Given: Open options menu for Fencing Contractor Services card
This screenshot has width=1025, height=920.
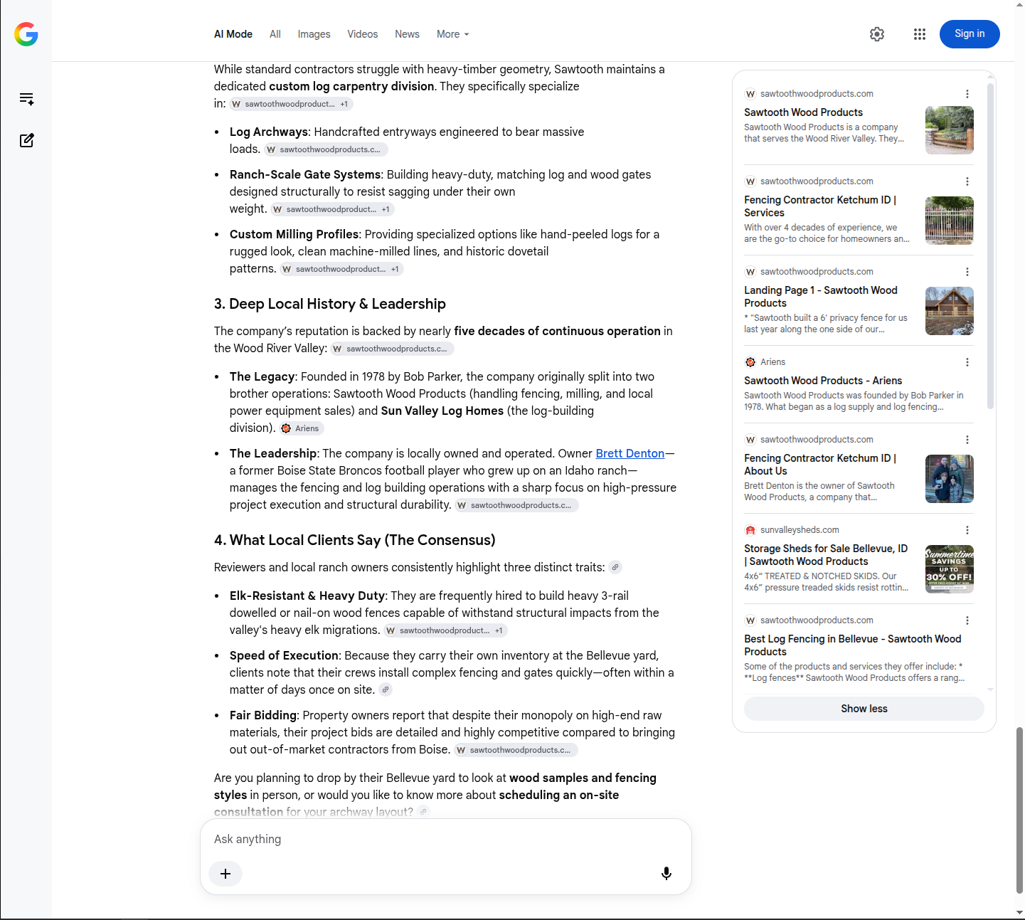Looking at the screenshot, I should pos(967,181).
